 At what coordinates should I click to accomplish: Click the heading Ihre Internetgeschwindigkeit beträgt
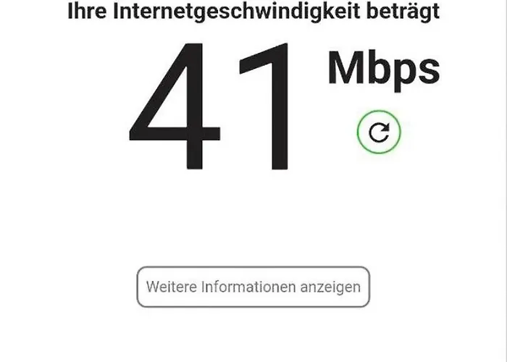pyautogui.click(x=253, y=12)
